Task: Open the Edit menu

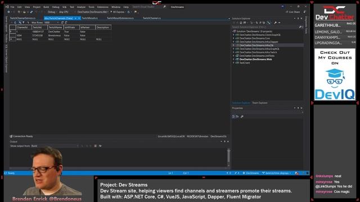Action: click(20, 7)
